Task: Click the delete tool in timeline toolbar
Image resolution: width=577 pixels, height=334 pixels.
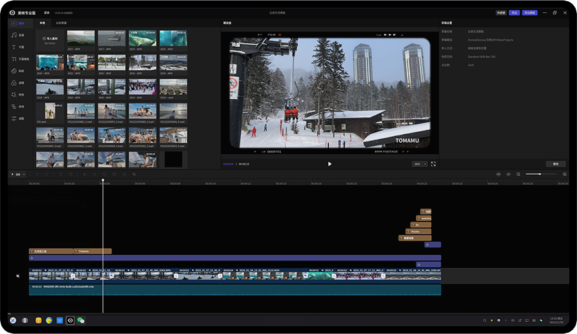Action: pyautogui.click(x=70, y=174)
